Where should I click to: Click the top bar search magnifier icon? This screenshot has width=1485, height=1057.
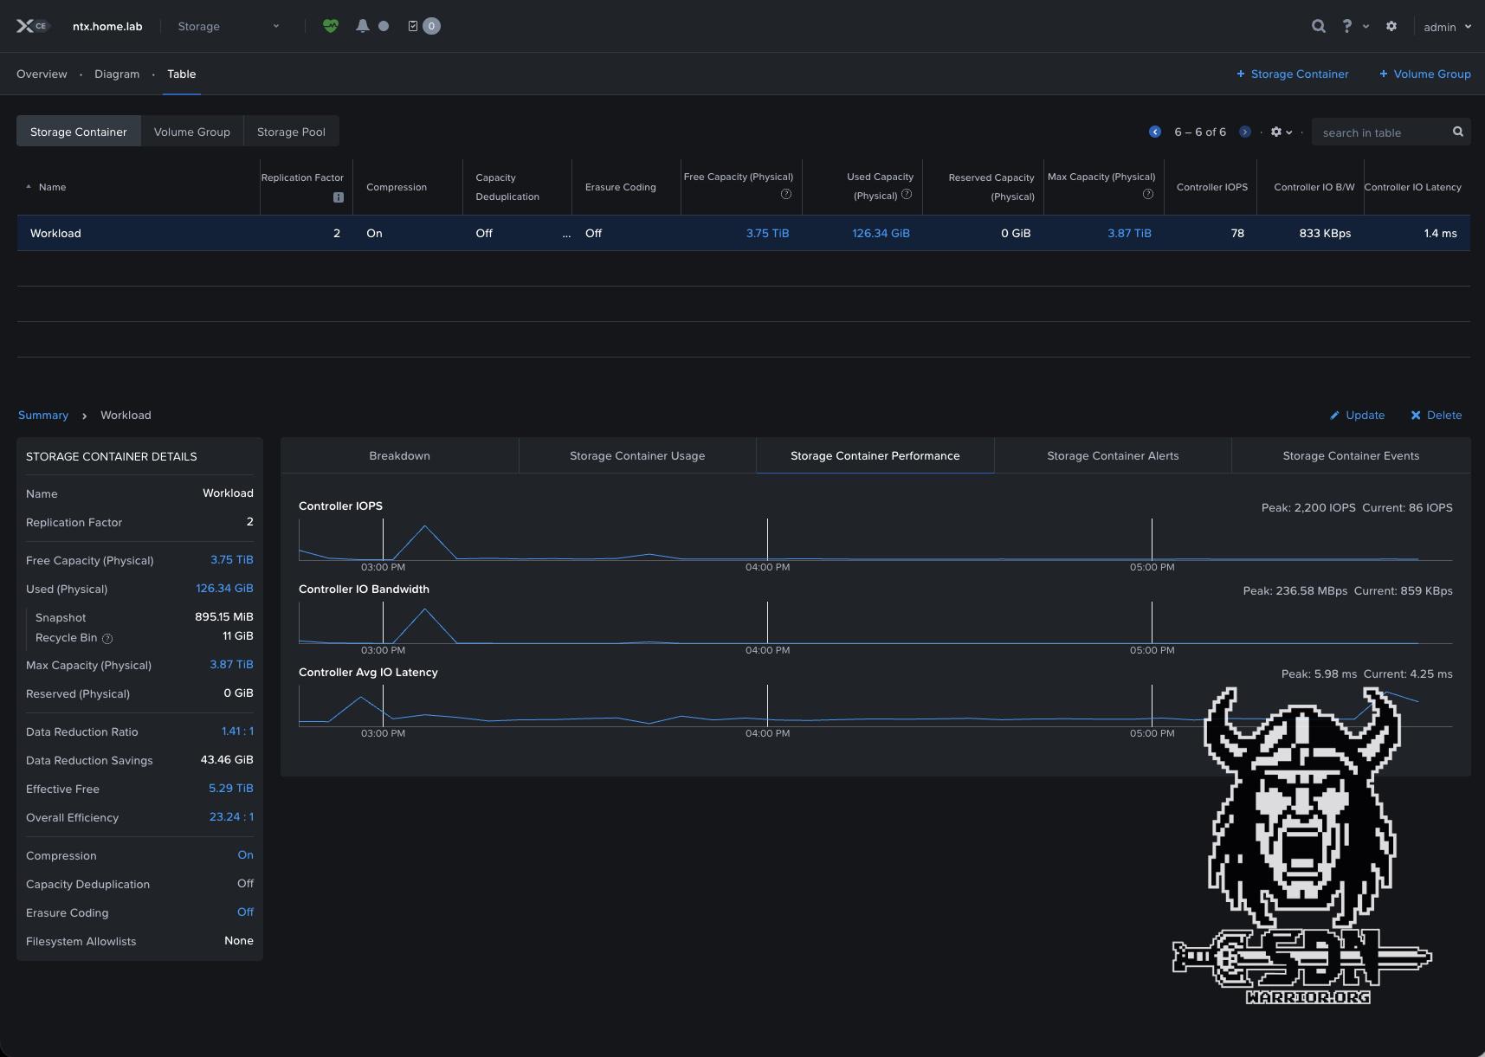point(1318,26)
